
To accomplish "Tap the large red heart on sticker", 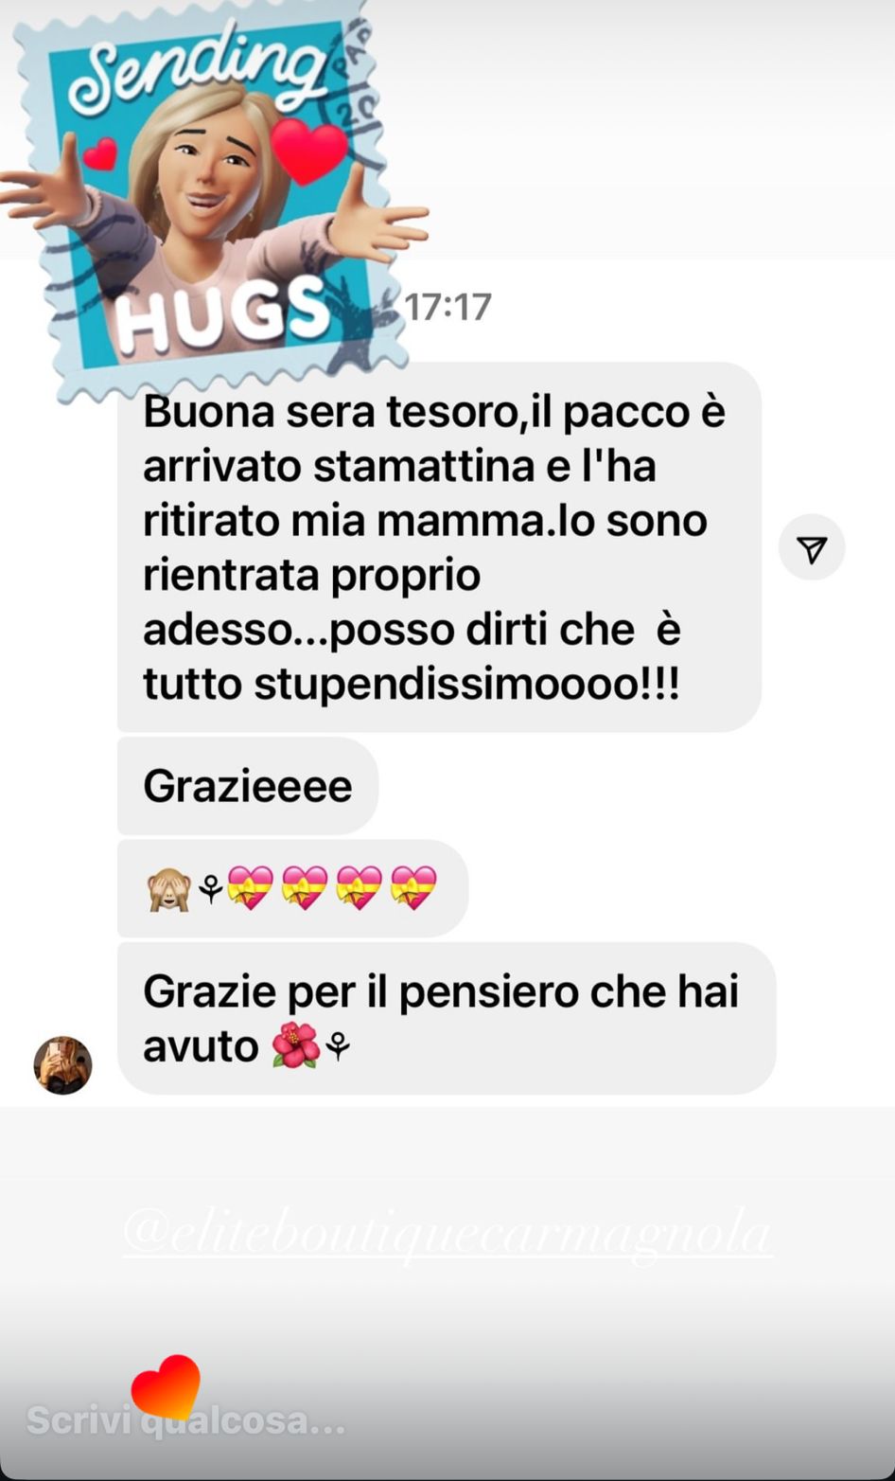I will 309,151.
